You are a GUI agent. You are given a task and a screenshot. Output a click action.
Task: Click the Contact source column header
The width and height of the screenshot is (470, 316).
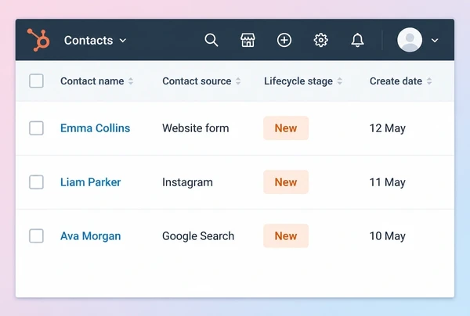[197, 81]
